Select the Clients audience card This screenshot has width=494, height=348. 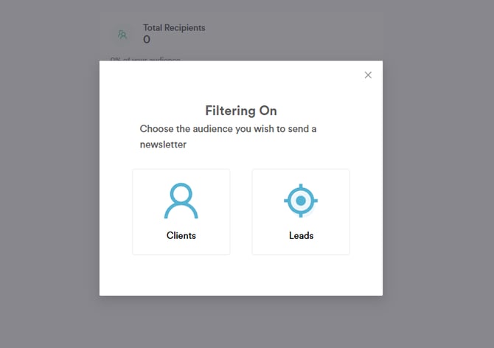click(181, 212)
